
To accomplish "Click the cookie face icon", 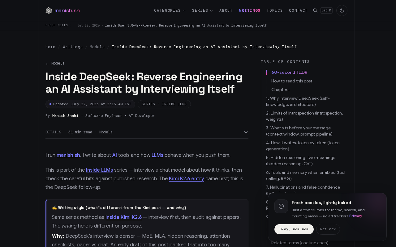I will point(281,206).
